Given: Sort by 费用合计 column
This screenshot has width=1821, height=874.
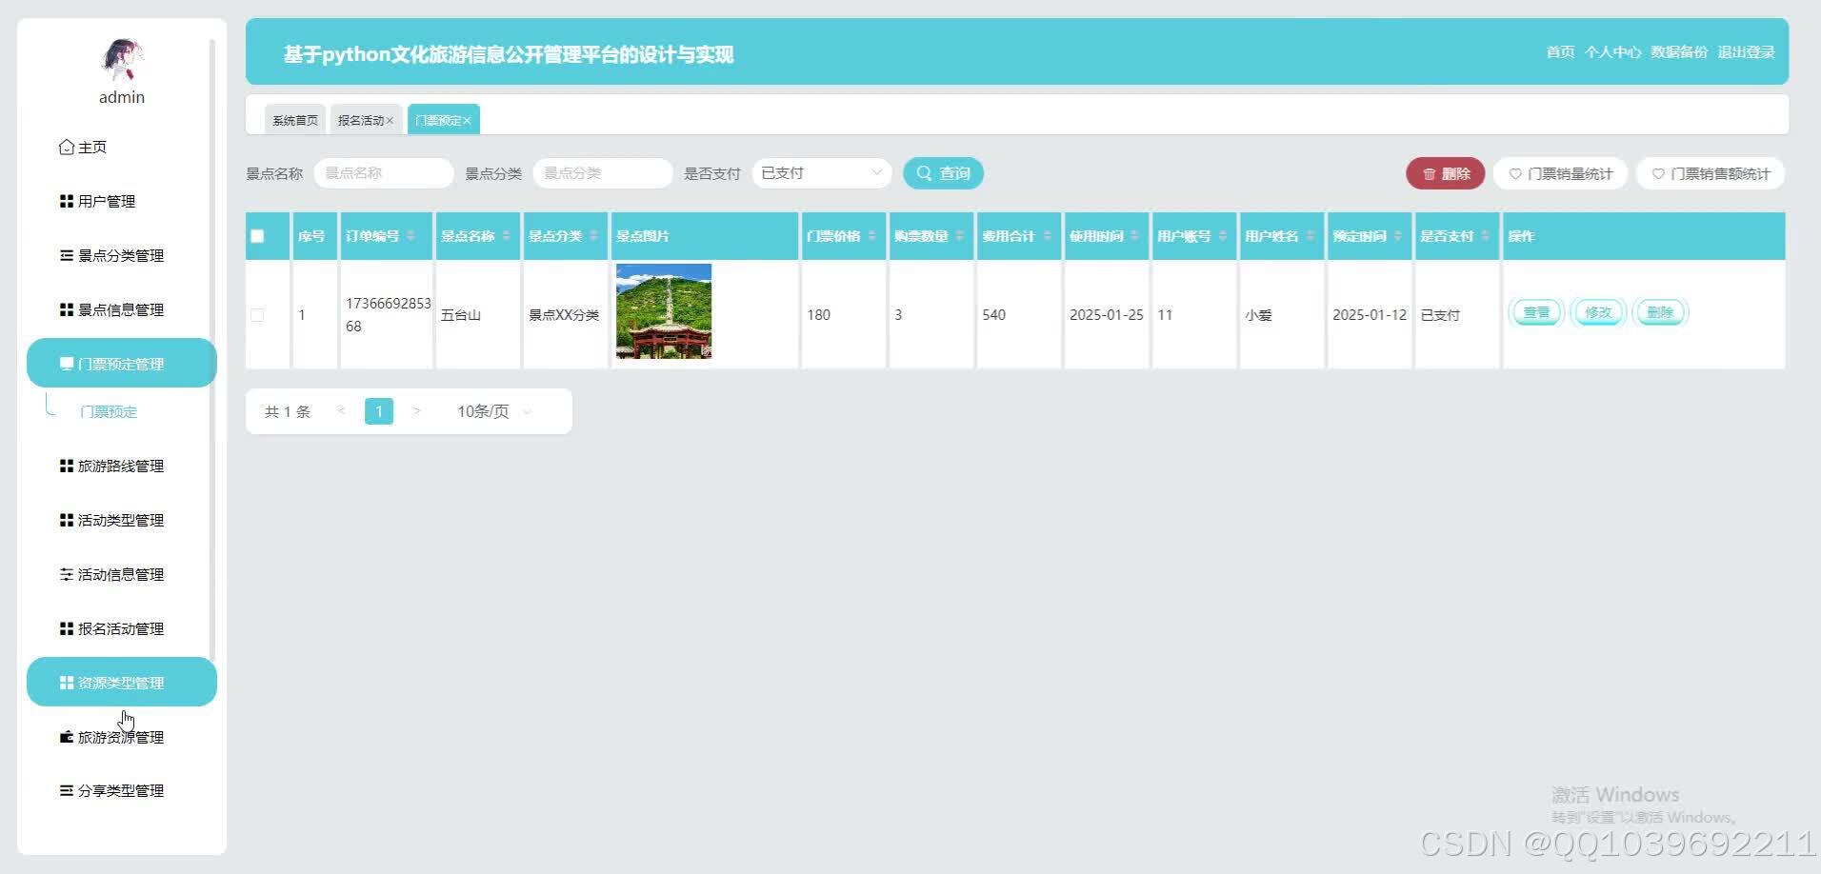Looking at the screenshot, I should (x=1047, y=236).
